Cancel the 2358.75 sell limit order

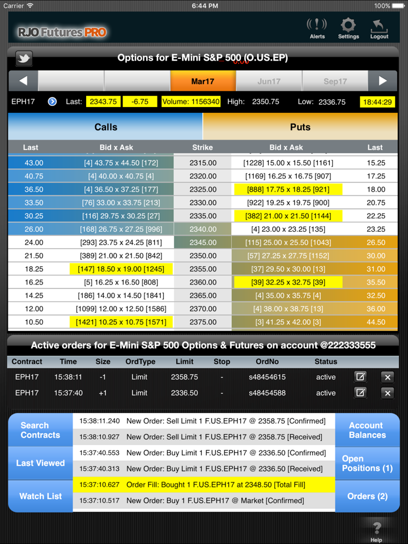coord(387,377)
